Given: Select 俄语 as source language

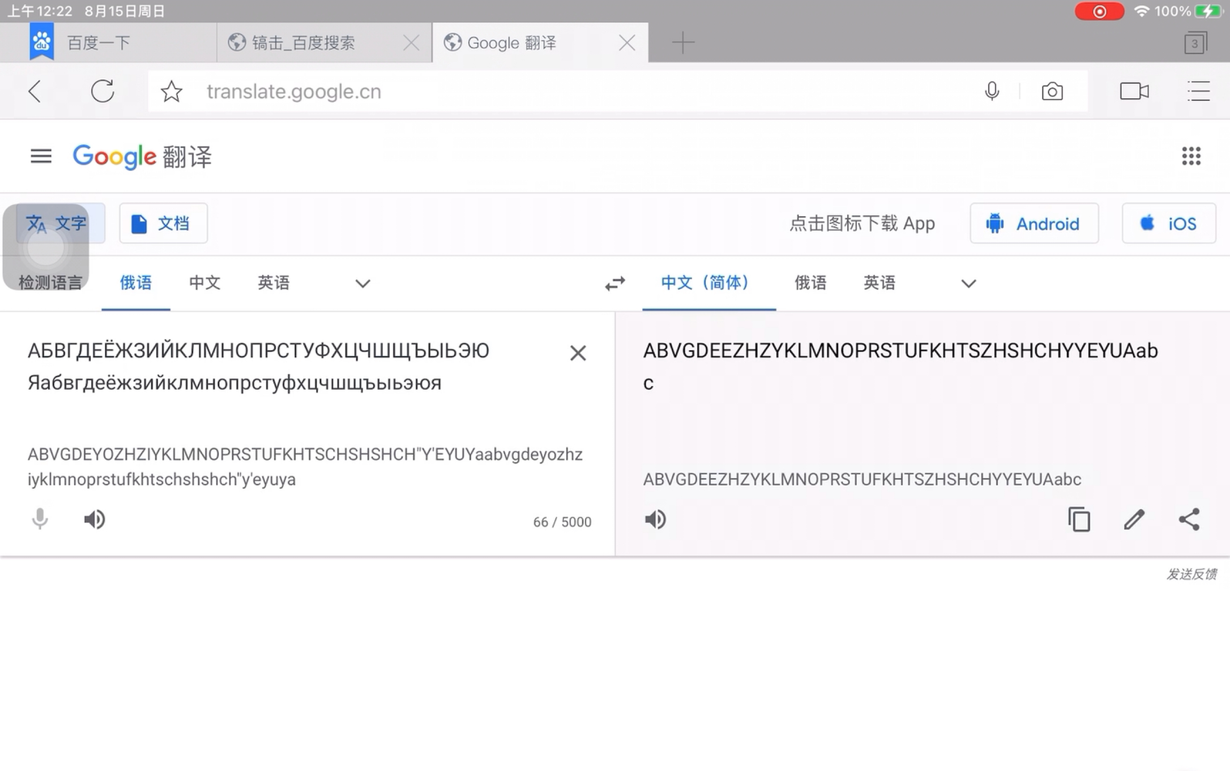Looking at the screenshot, I should click(136, 282).
